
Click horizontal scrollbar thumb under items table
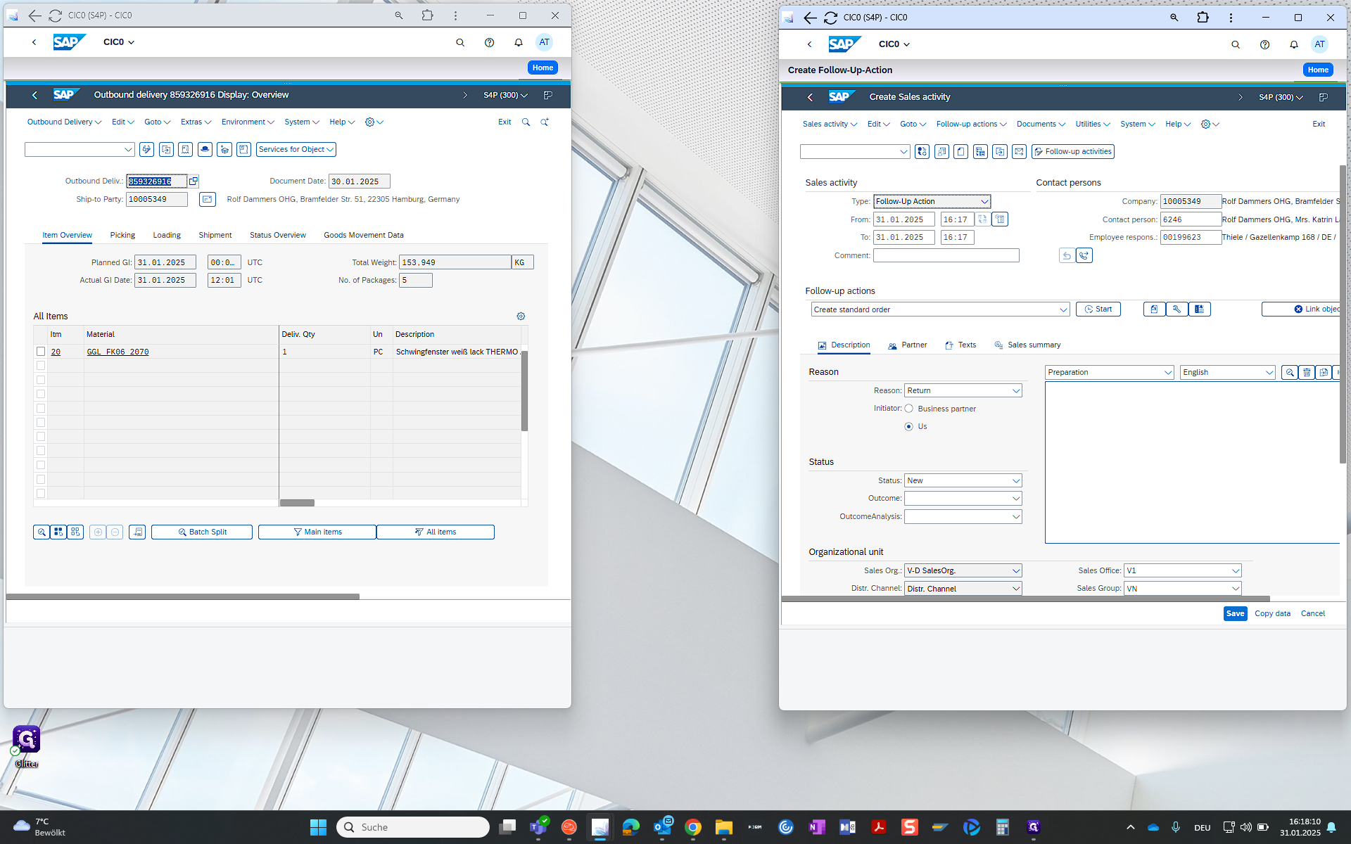pyautogui.click(x=297, y=503)
